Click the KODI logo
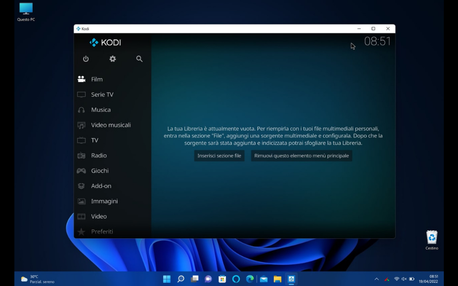 (x=105, y=43)
